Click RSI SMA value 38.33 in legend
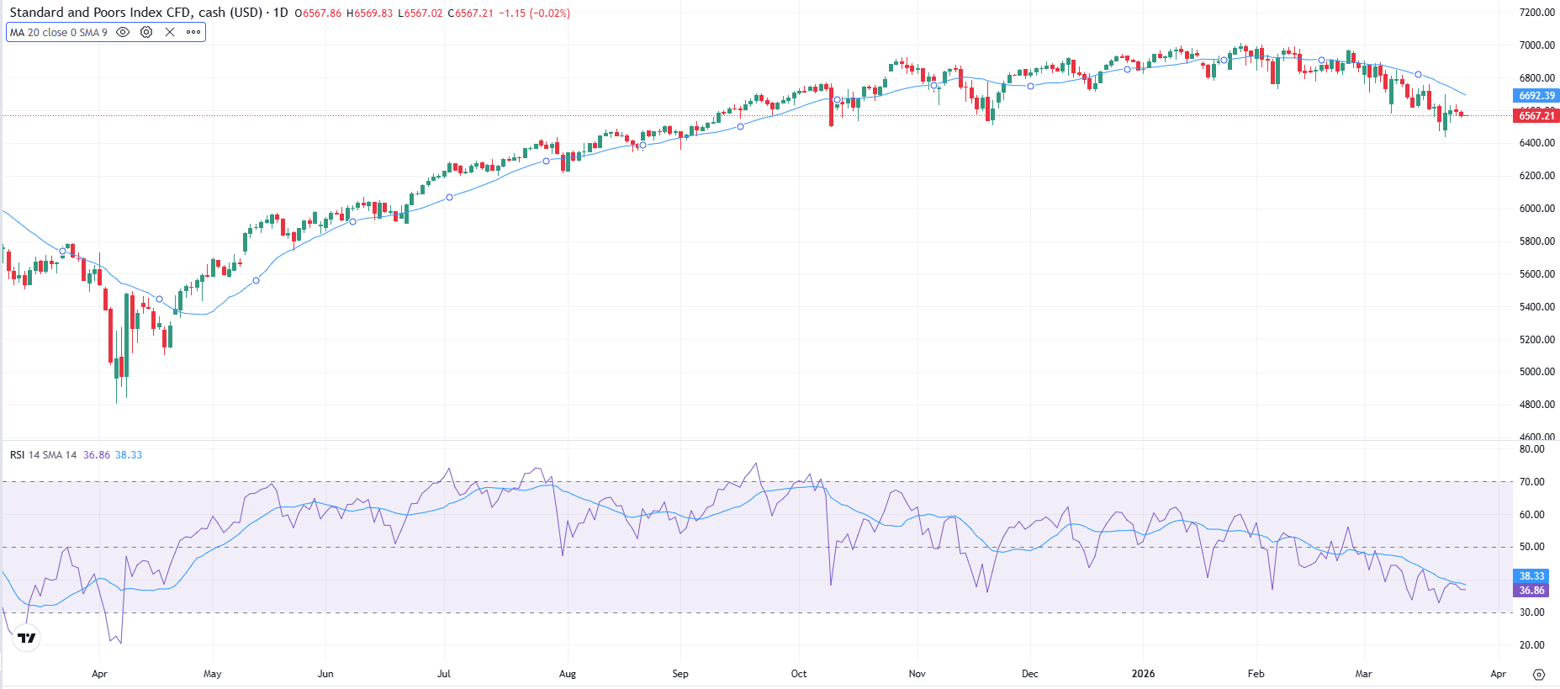Viewport: 1560px width, 689px height. [129, 455]
